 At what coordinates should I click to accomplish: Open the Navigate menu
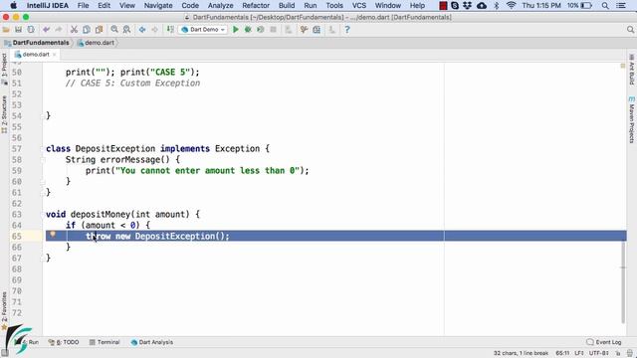click(158, 5)
